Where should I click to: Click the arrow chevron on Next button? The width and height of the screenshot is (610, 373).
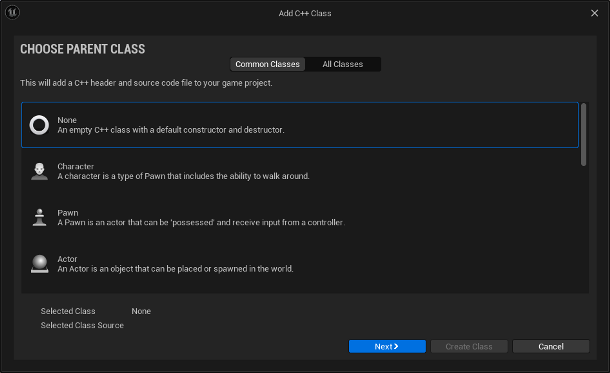396,346
